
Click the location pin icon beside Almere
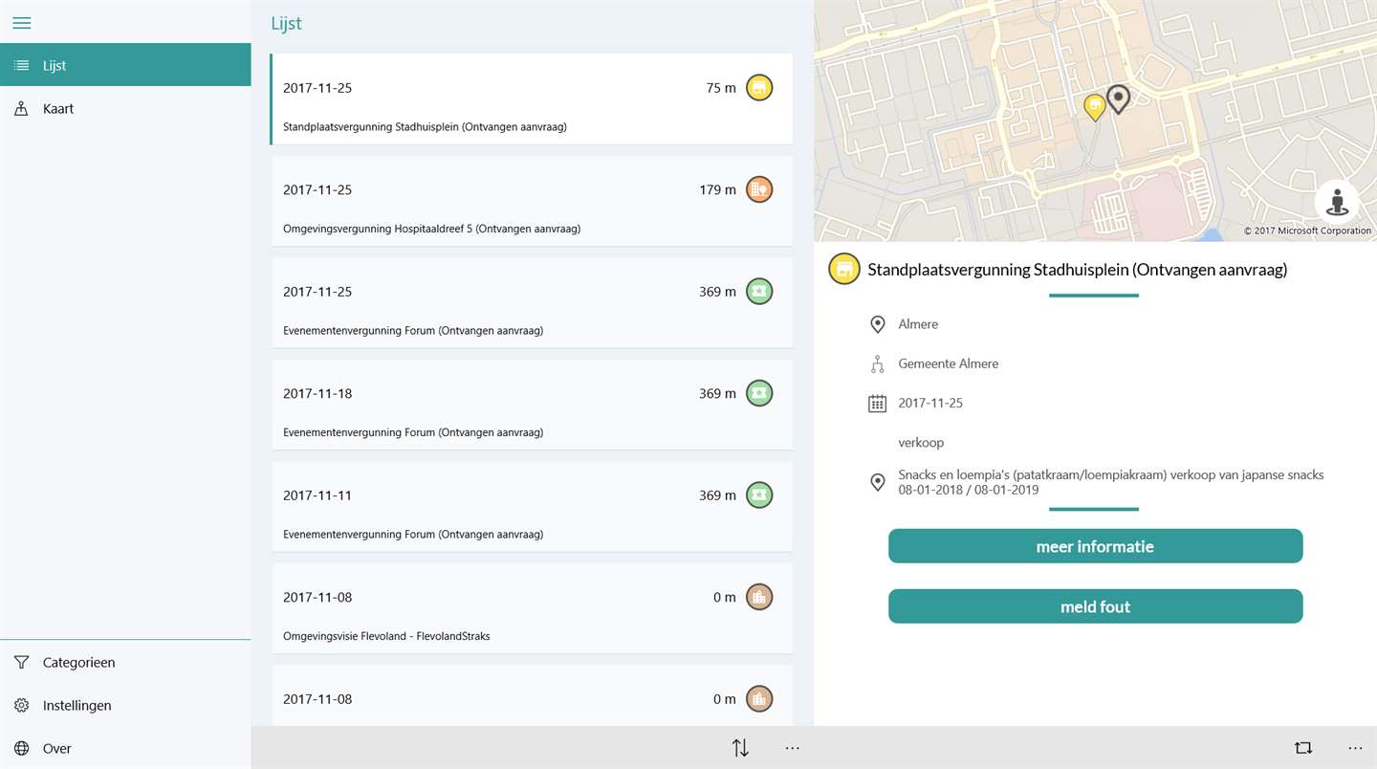(877, 324)
